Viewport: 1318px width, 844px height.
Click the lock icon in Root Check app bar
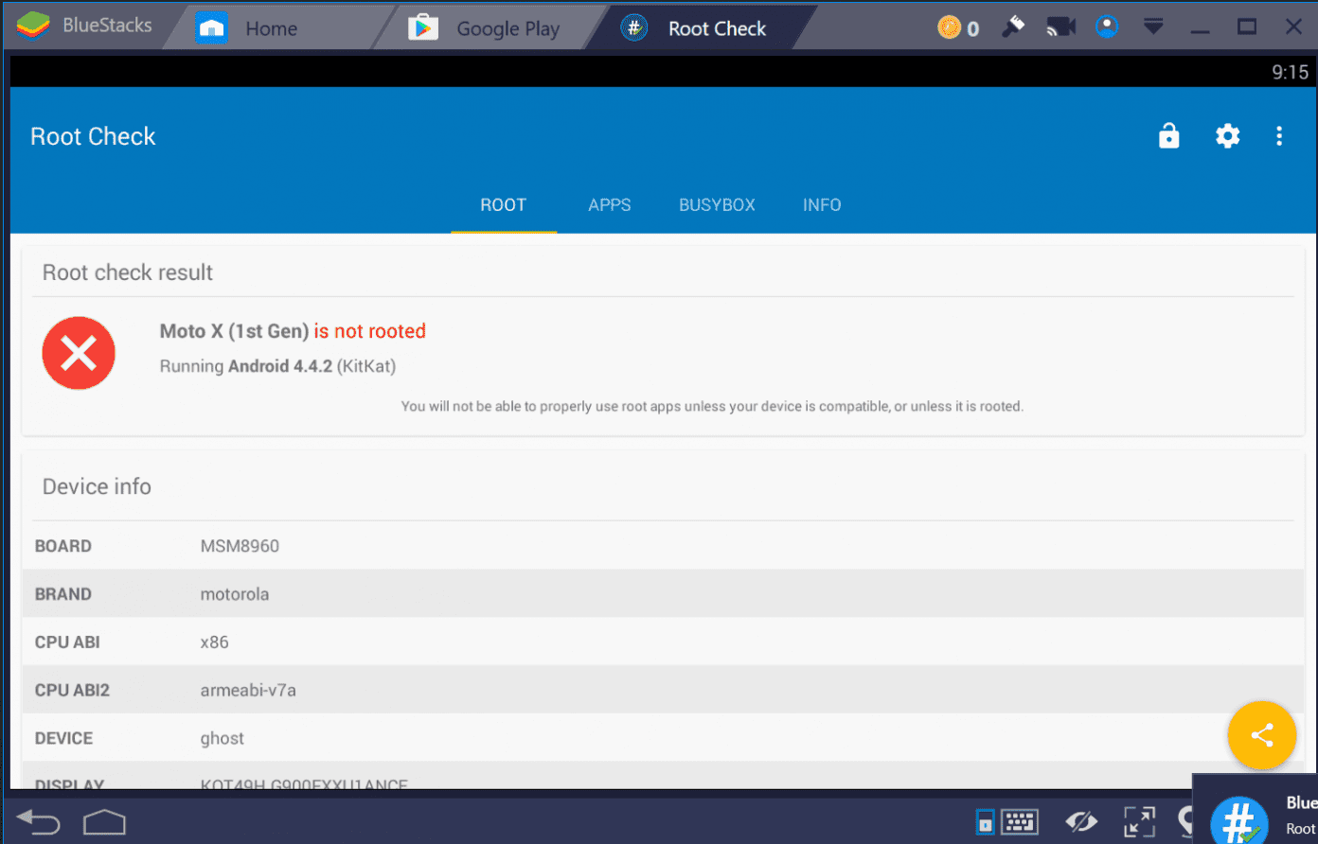point(1168,135)
